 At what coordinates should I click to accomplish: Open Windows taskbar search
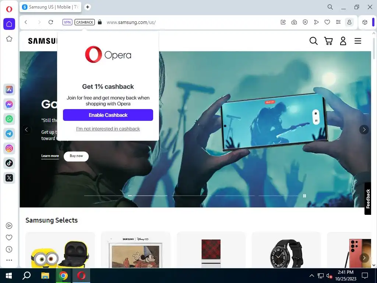coord(27,276)
